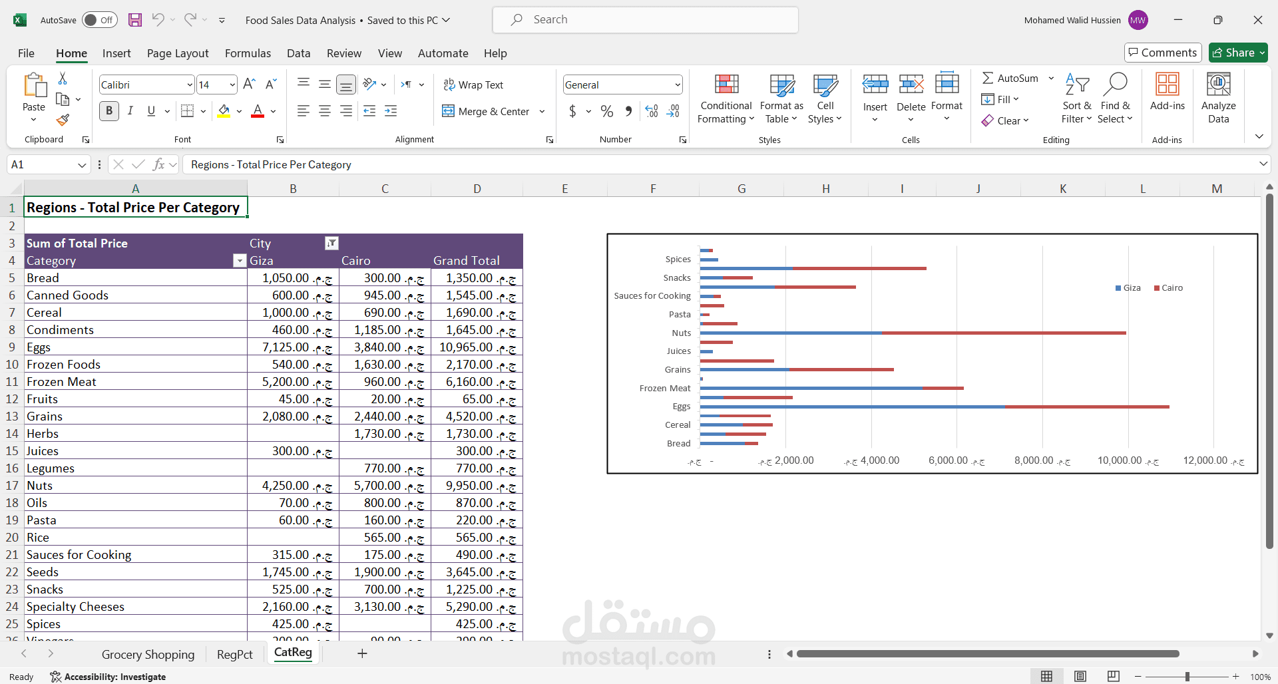Click the zoom slider handle

click(x=1187, y=677)
